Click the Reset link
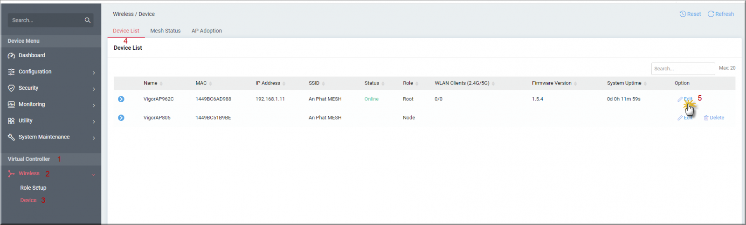 click(x=690, y=14)
